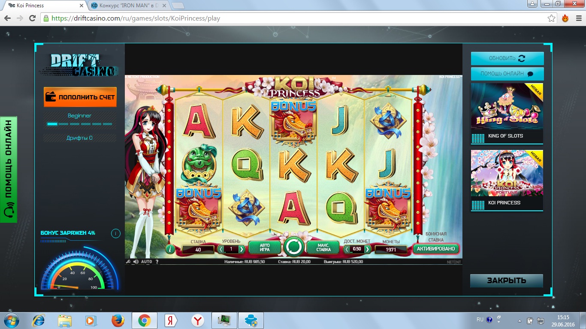Screen dimensions: 586x329
Task: Bookmark this page with the star icon
Action: (x=552, y=18)
